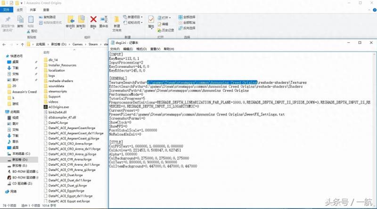Screen dimensions: 377x209
Task: Switch to the Home (主页) ribbon tab
Action: point(20,10)
